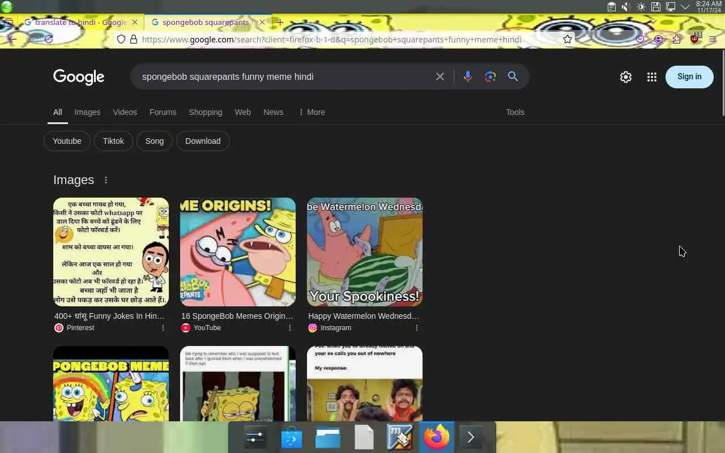This screenshot has height=453, width=725.
Task: Open the file manager folder in dock
Action: (x=327, y=438)
